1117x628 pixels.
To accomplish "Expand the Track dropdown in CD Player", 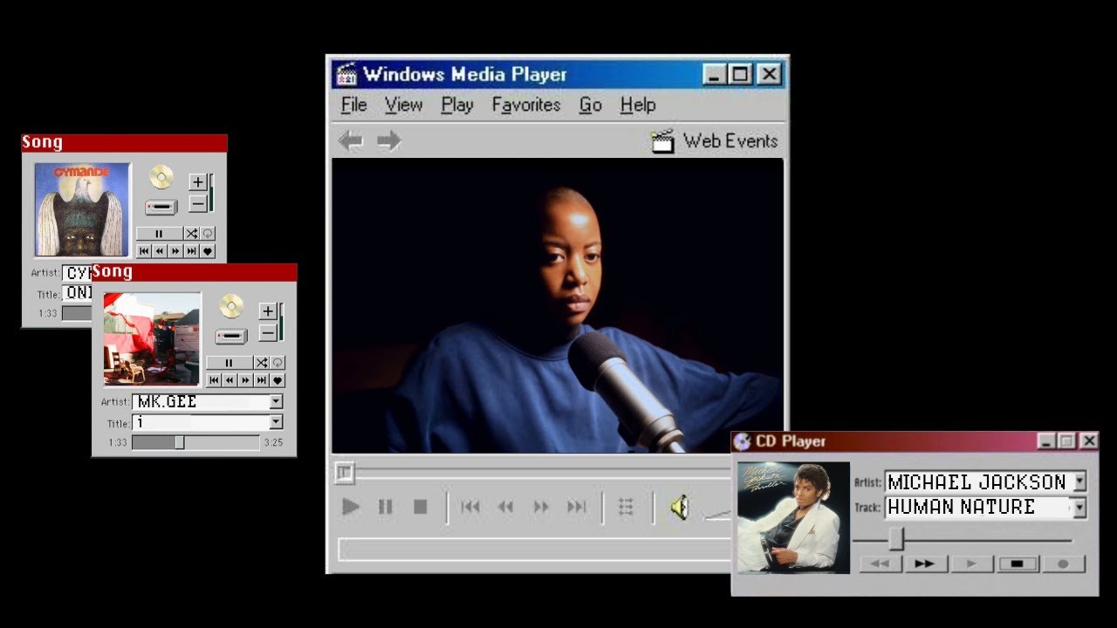I will pos(1079,507).
